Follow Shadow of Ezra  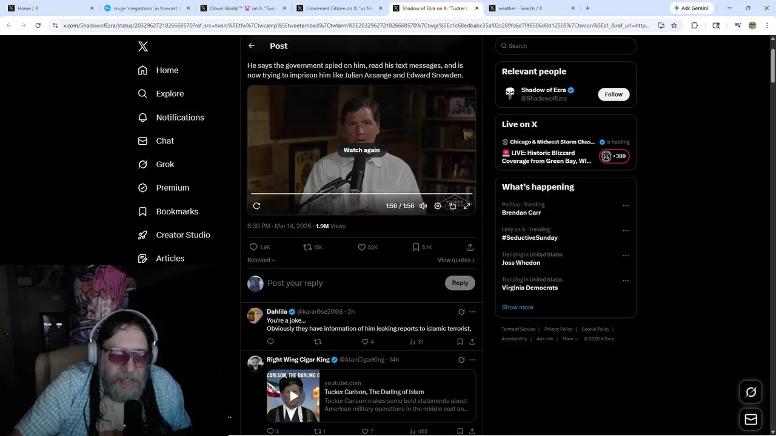614,94
